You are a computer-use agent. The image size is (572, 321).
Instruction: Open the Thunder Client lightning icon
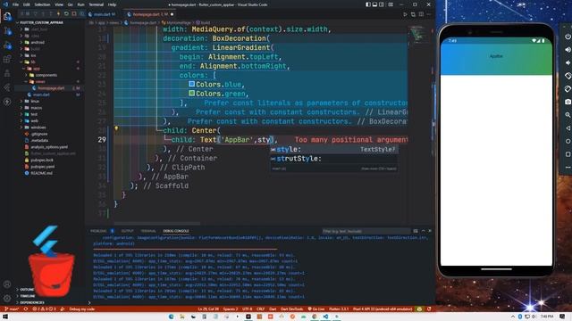(7, 102)
